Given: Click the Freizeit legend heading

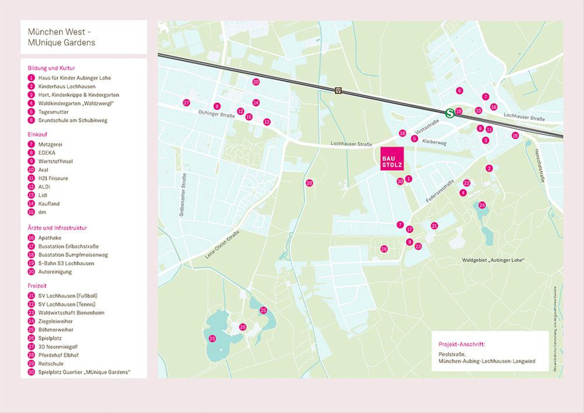Looking at the screenshot, I should pyautogui.click(x=37, y=286).
